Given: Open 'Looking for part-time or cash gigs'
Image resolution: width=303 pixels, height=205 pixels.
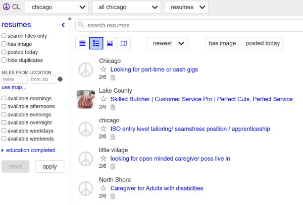Looking at the screenshot, I should [154, 70].
